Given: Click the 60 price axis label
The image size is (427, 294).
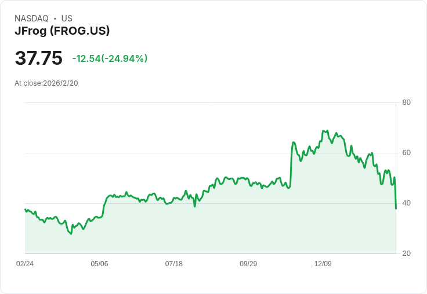Looking at the screenshot, I should click(407, 153).
